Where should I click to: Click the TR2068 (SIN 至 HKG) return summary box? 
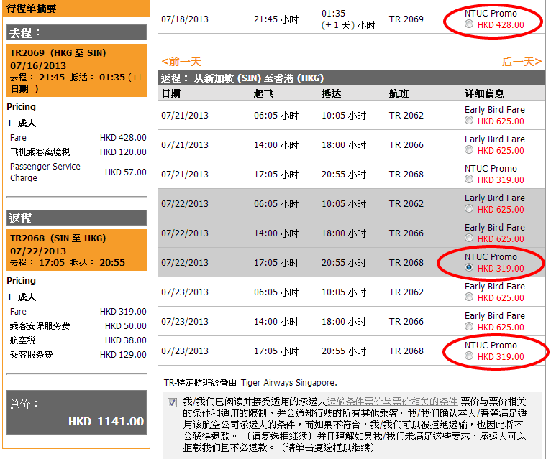[x=76, y=250]
